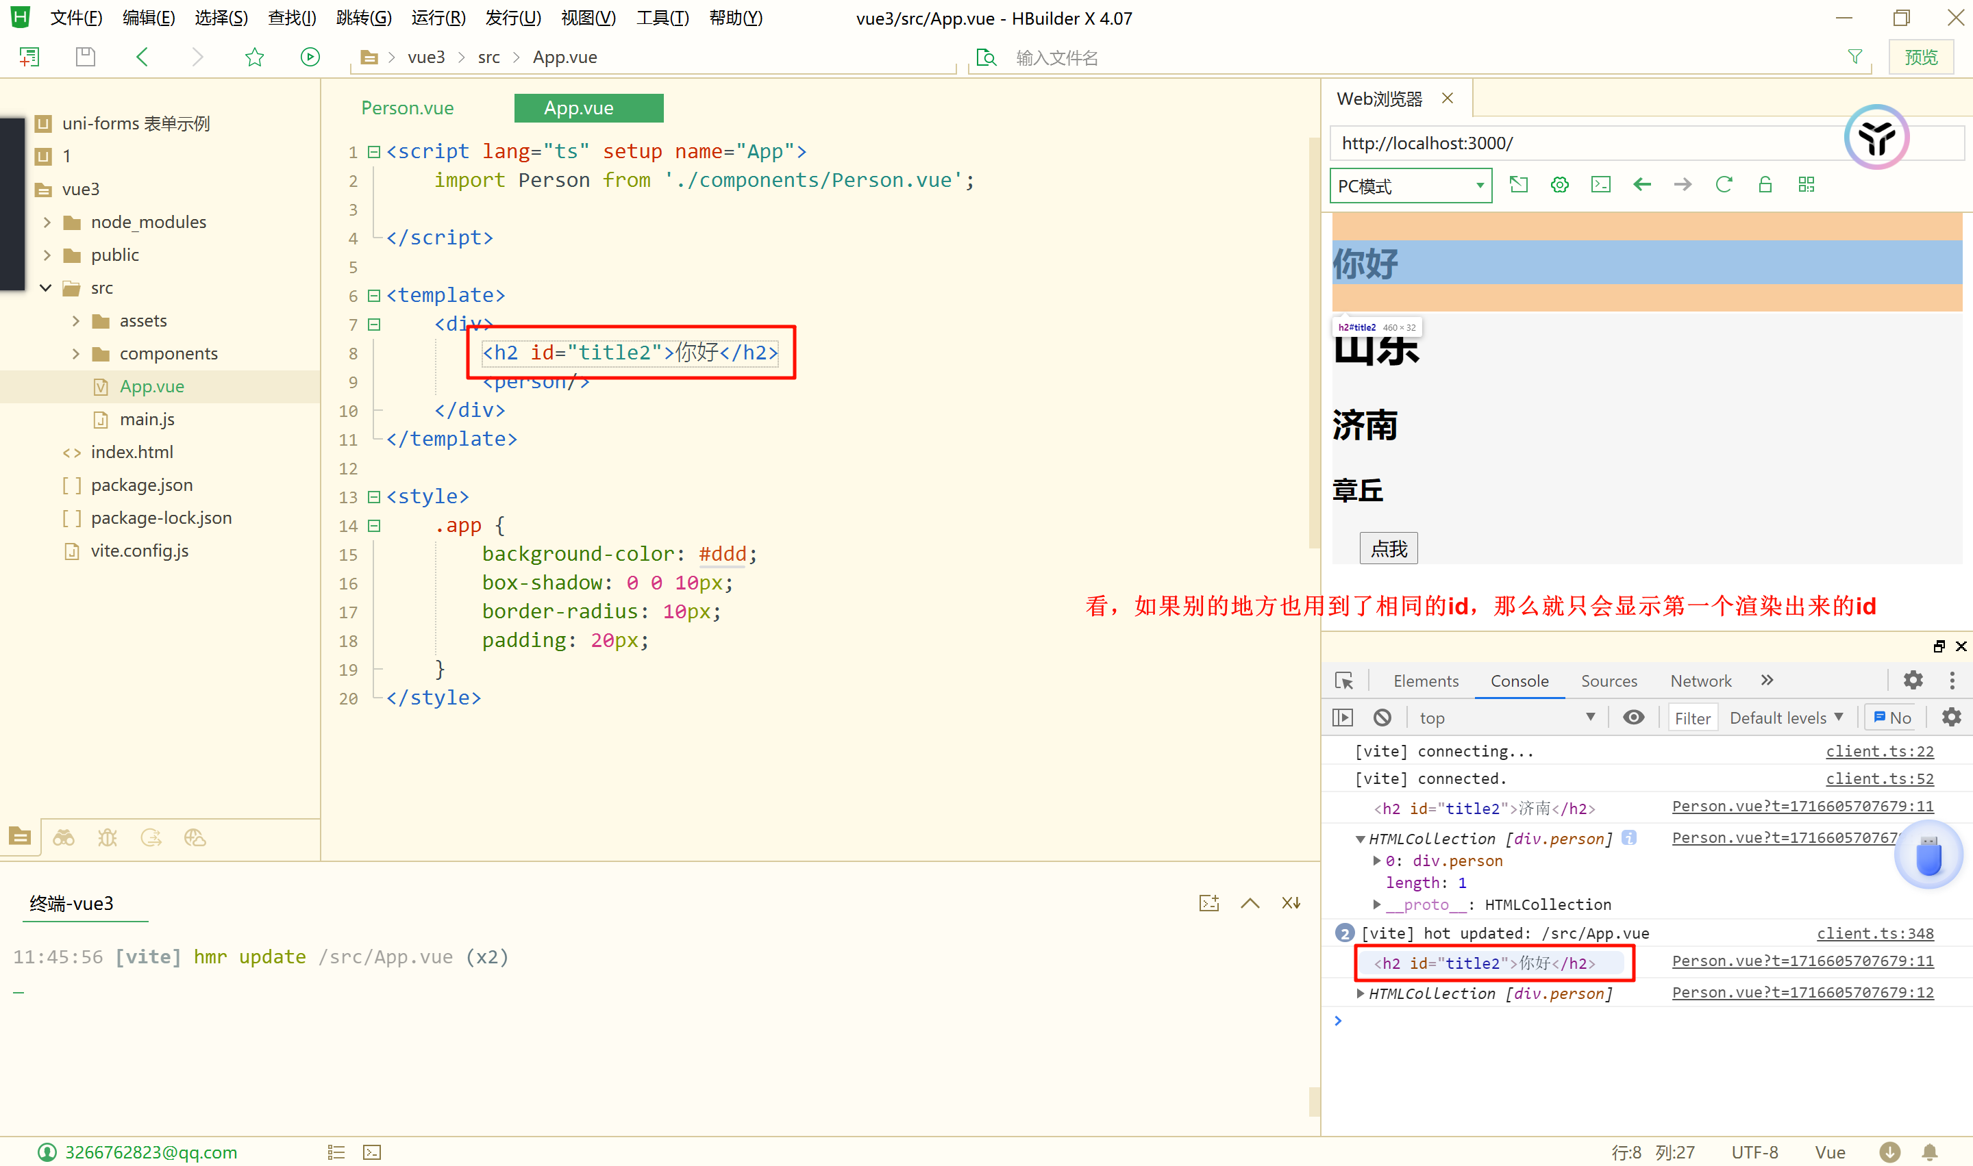
Task: Click the file filter funnel icon
Action: click(x=1854, y=57)
